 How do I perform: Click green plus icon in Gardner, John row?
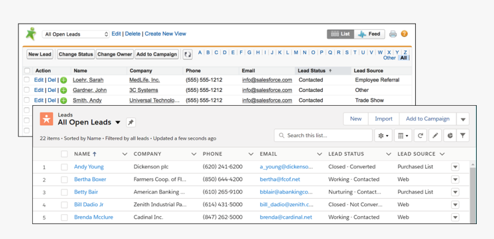pos(64,91)
